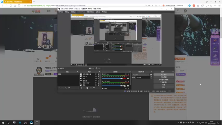
Task: Click the audio mixer vertical scrollbar
Action: coord(130,79)
